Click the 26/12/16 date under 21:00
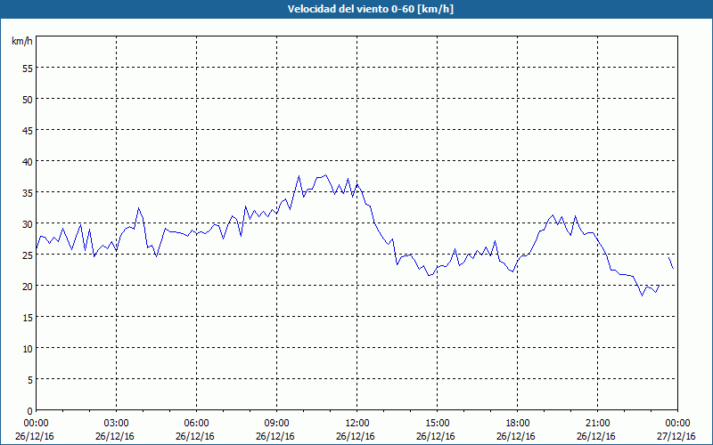713x445 pixels. tap(596, 436)
